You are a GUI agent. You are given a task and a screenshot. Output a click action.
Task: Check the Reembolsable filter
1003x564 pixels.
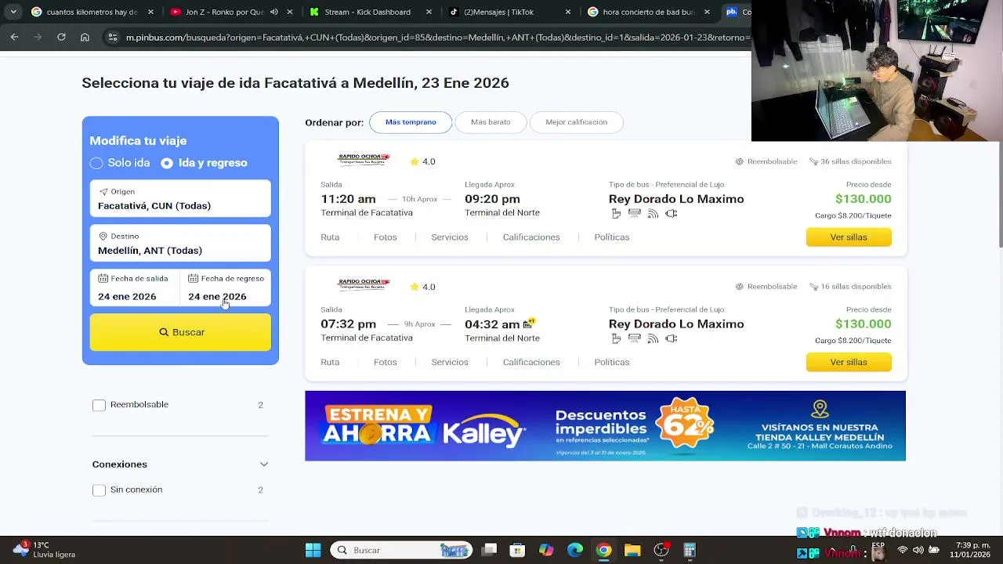pos(99,405)
